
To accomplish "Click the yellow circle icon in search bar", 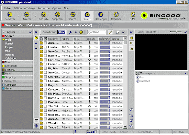I will pyautogui.click(x=81, y=32).
